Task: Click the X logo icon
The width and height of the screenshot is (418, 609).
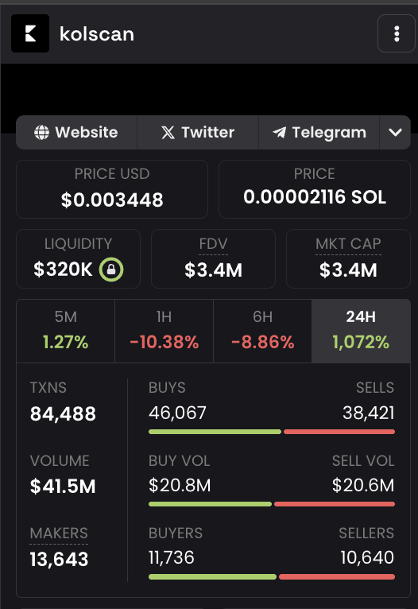Action: (x=168, y=133)
